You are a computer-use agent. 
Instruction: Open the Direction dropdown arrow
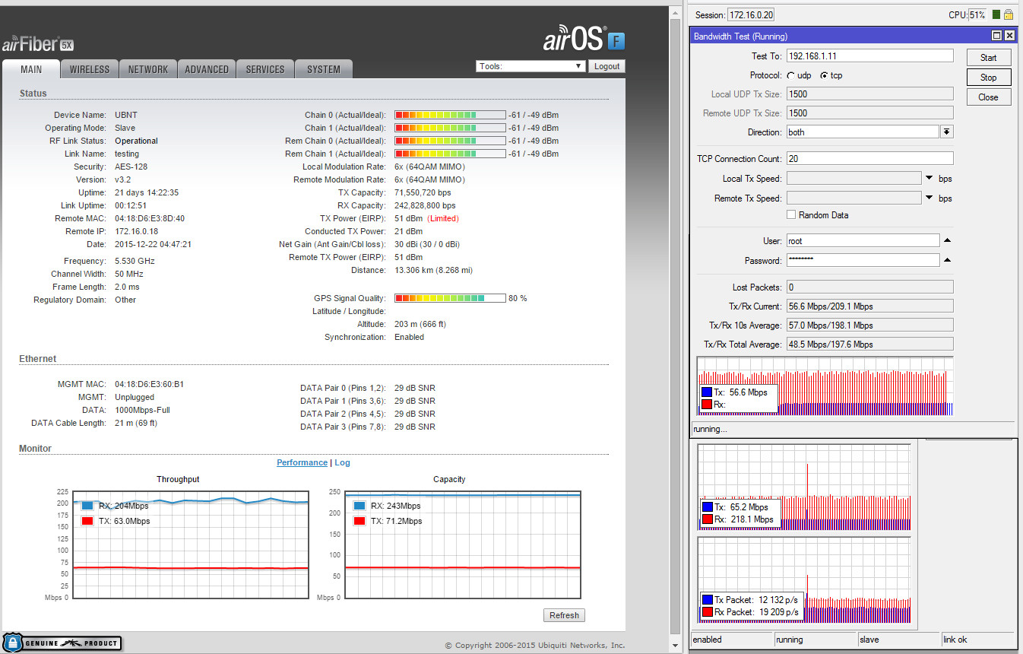pyautogui.click(x=946, y=132)
